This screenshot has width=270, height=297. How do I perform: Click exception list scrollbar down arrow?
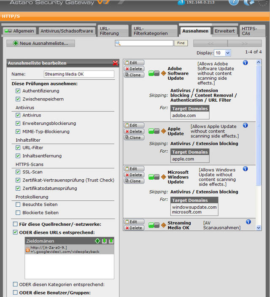click(x=259, y=228)
